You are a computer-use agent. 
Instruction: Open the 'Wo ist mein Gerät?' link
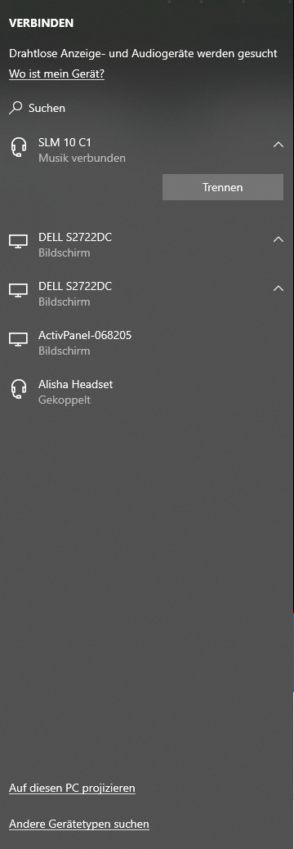point(57,74)
